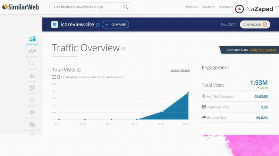Click the Nov '17 graph data point
Screen dimensions: 279x156
pos(163,111)
